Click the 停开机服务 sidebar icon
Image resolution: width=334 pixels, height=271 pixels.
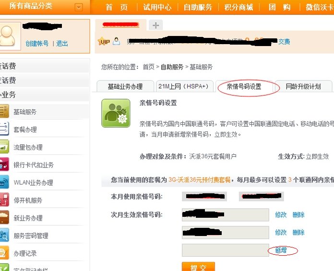(4, 200)
